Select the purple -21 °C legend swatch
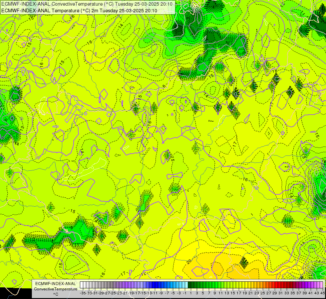326x299 pixels. pos(124,285)
